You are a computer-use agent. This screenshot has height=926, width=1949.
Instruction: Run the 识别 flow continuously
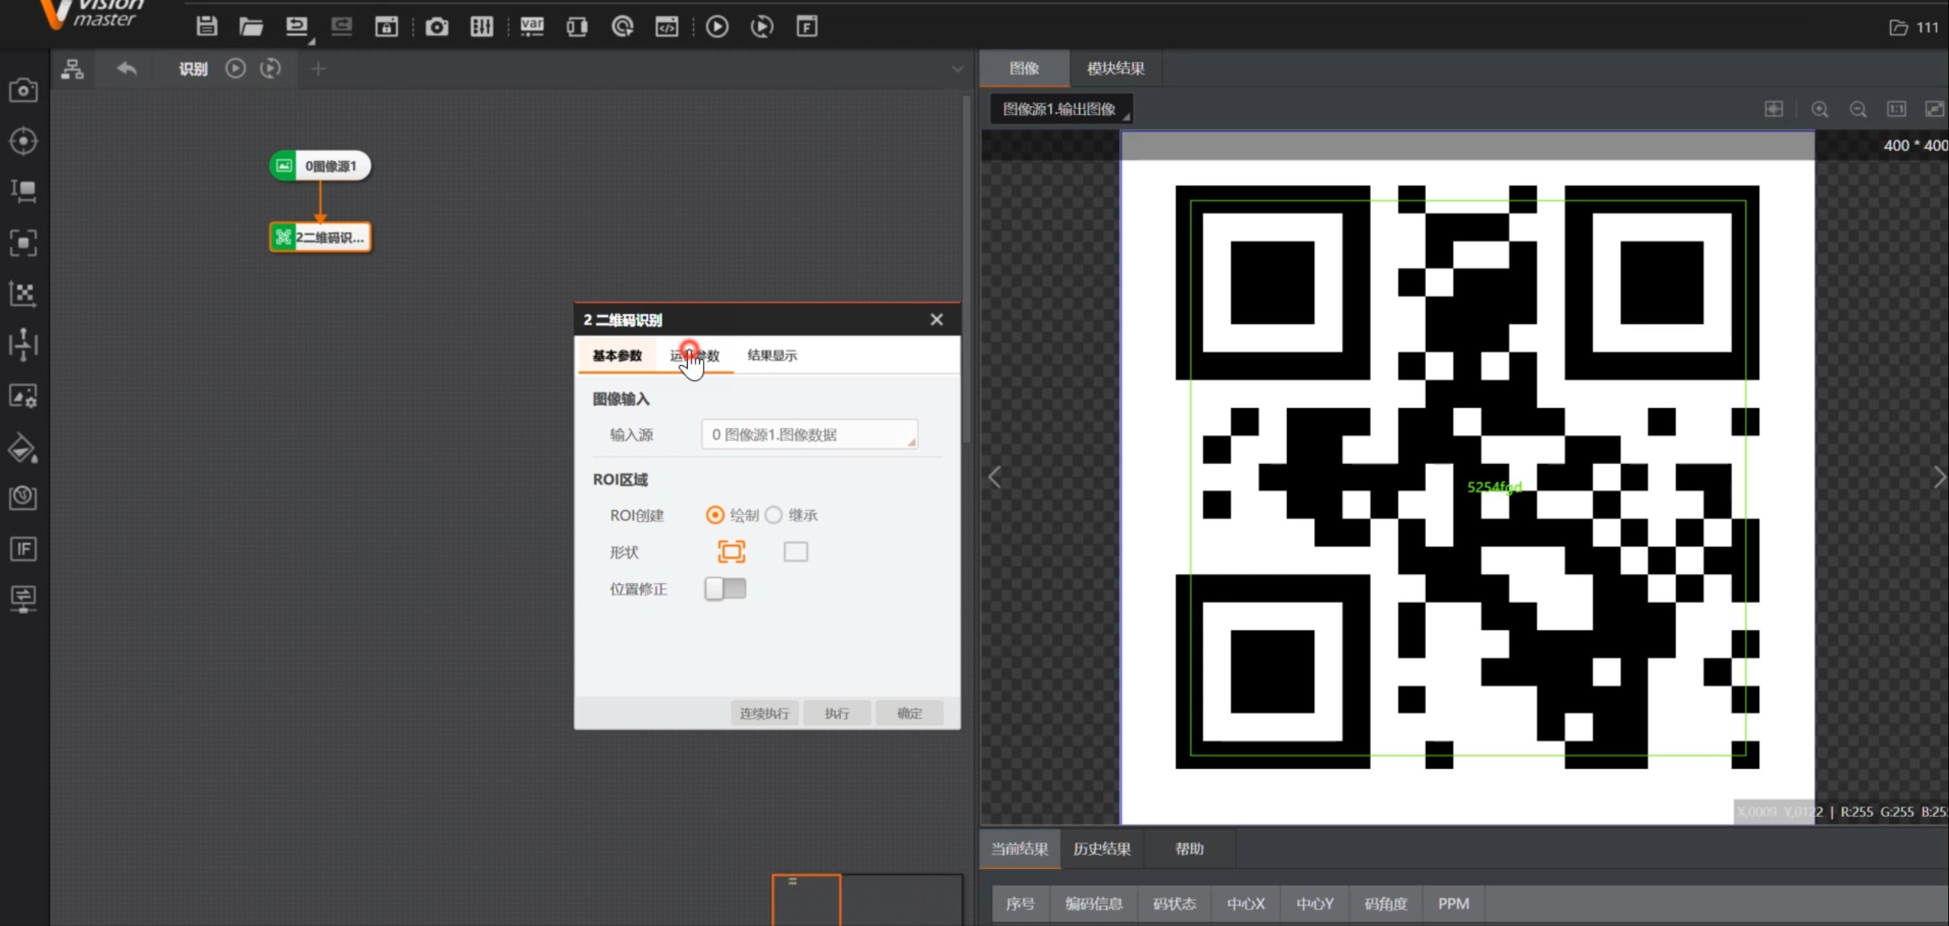270,69
